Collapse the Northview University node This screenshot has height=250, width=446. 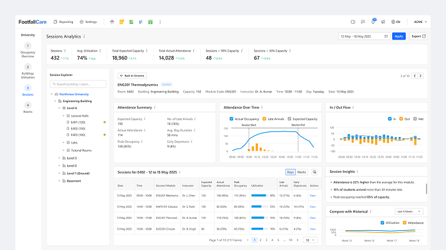pos(51,94)
